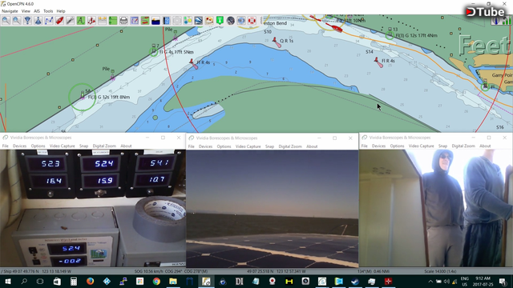Open the Windows Start menu
Screen dimensions: 513x288
click(x=7, y=281)
